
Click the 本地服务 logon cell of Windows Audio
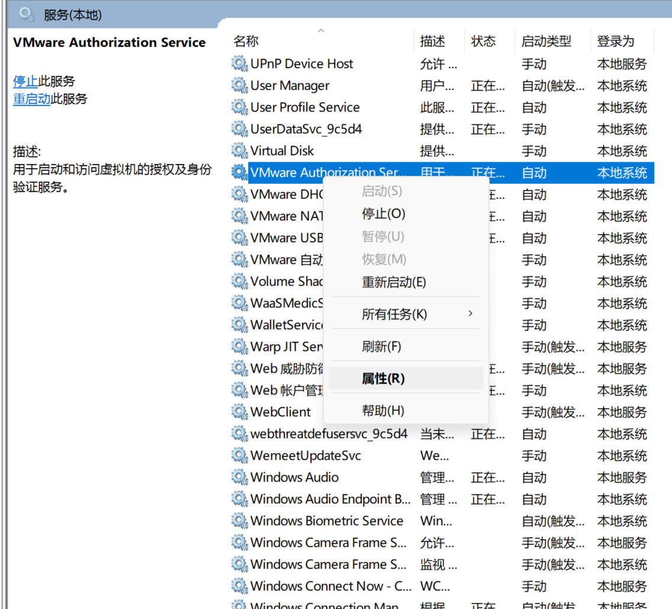[x=622, y=477]
